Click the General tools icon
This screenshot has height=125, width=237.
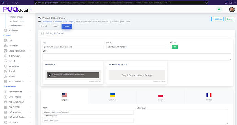pos(5,71)
